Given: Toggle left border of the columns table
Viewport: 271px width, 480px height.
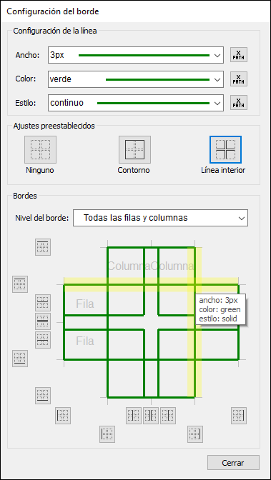Looking at the screenshot, I should pos(107,434).
